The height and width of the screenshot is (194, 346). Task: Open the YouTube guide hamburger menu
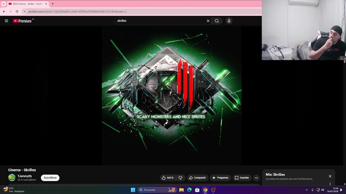pos(6,21)
